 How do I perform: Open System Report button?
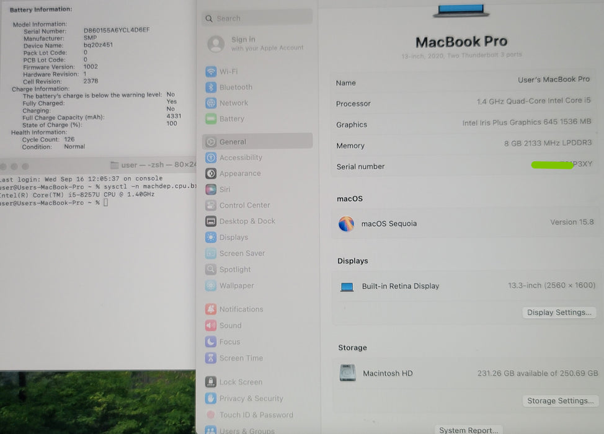click(x=469, y=430)
